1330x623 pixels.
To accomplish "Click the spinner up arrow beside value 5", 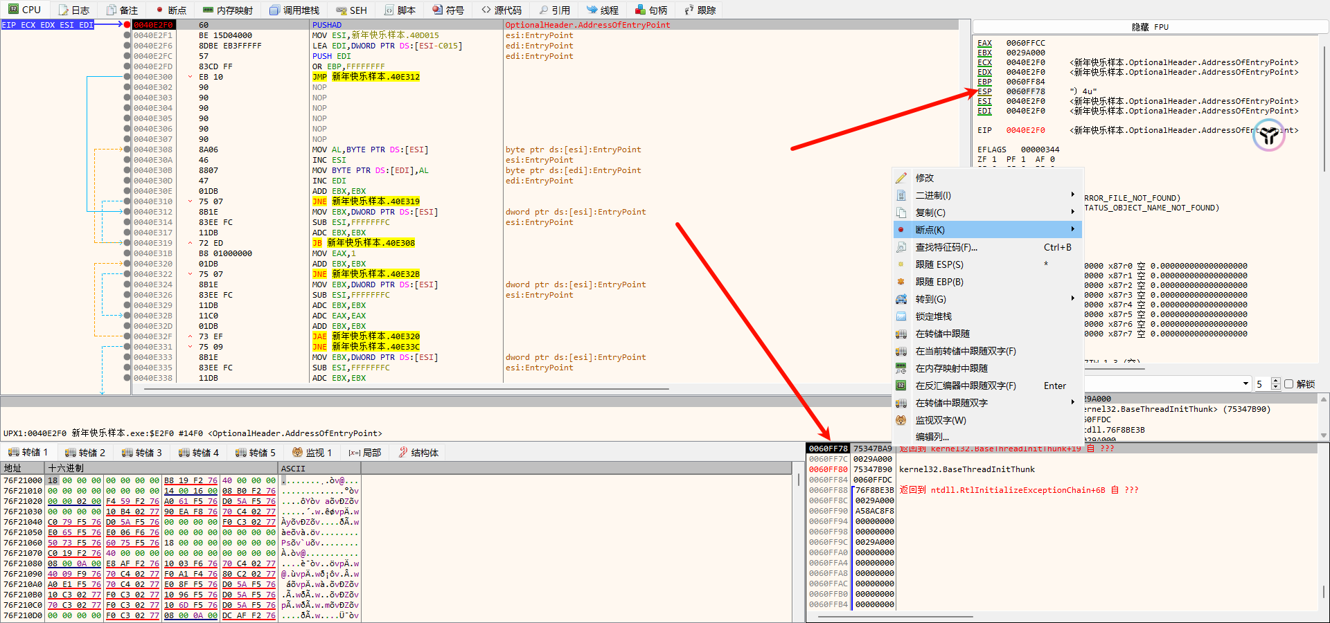I will pos(1276,381).
